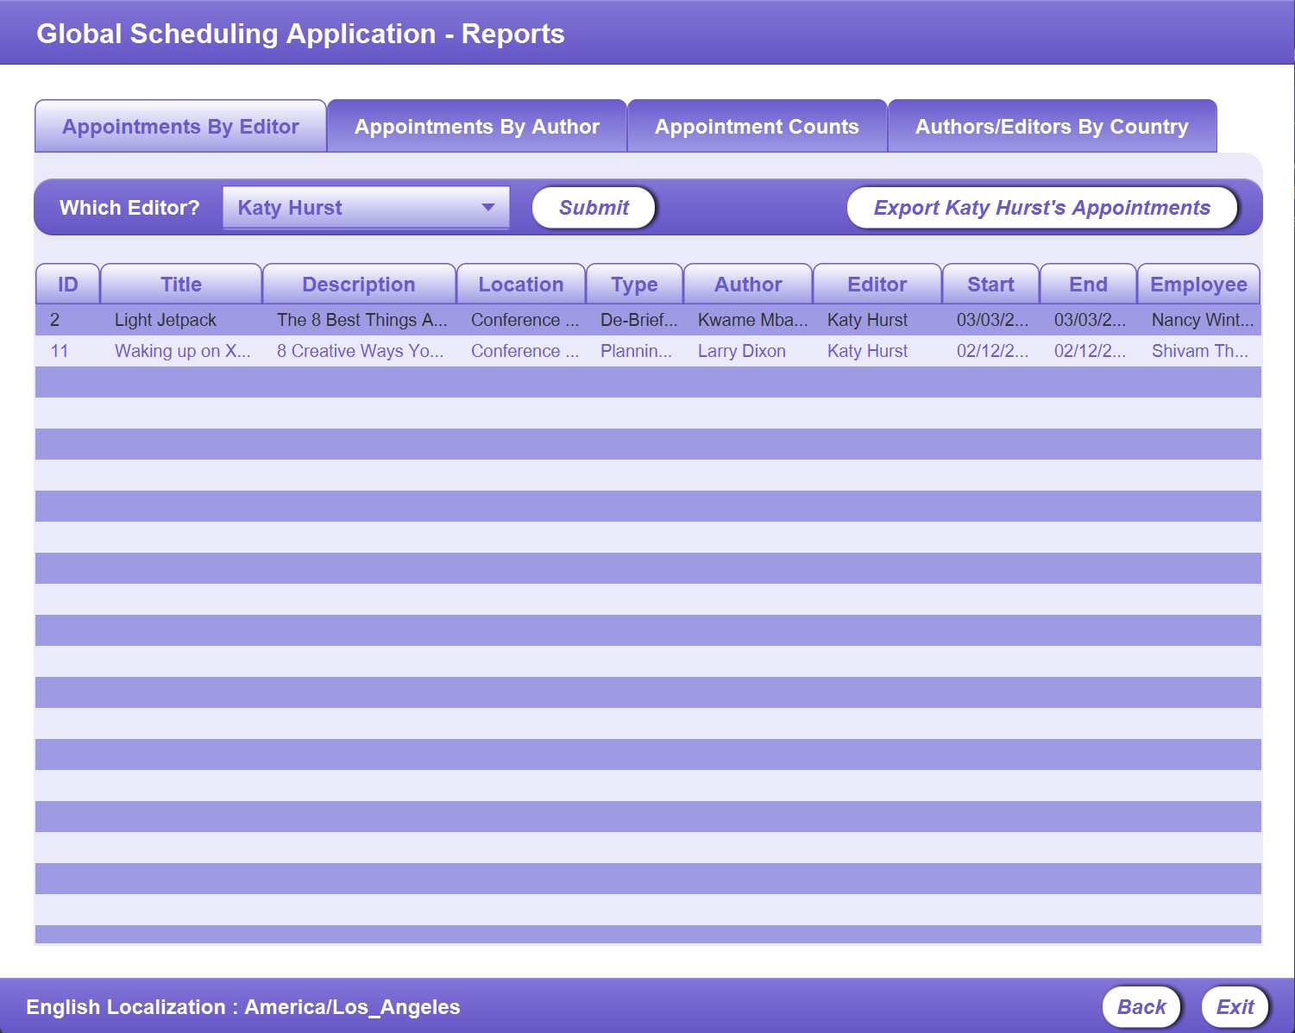1295x1033 pixels.
Task: Open the Appointment Counts tab
Action: click(757, 126)
